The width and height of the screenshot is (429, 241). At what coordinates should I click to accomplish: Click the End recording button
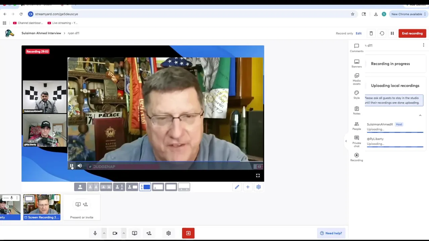tap(412, 33)
